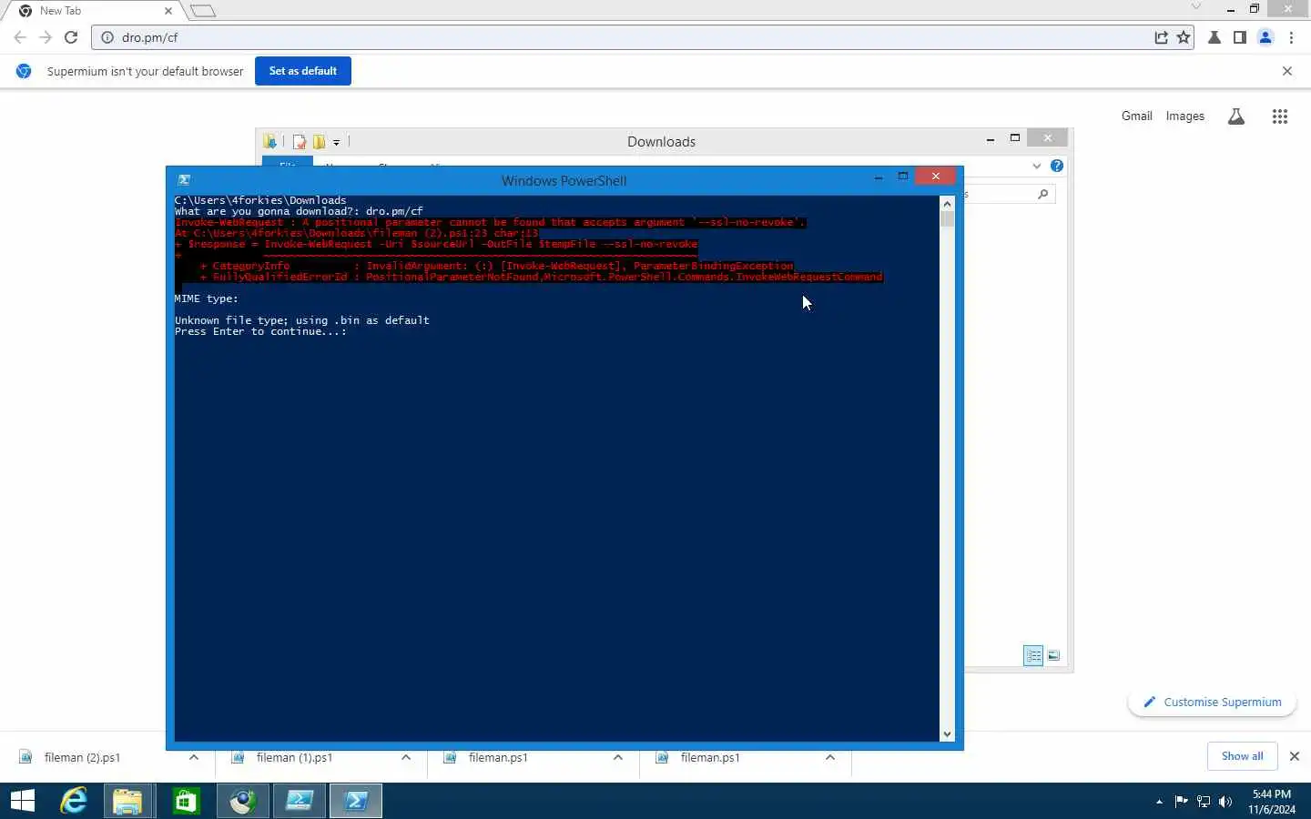Click Show all downloads

[1242, 756]
